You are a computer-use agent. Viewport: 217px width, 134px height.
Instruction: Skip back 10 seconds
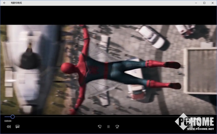(x=100, y=127)
